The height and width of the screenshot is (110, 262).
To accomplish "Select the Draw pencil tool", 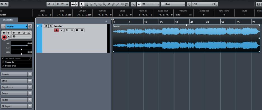I will pyautogui.click(x=113, y=4).
